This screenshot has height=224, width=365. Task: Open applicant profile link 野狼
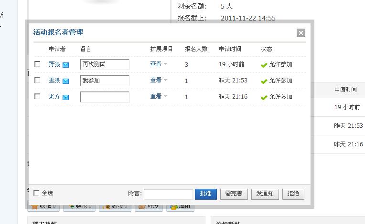coord(54,64)
